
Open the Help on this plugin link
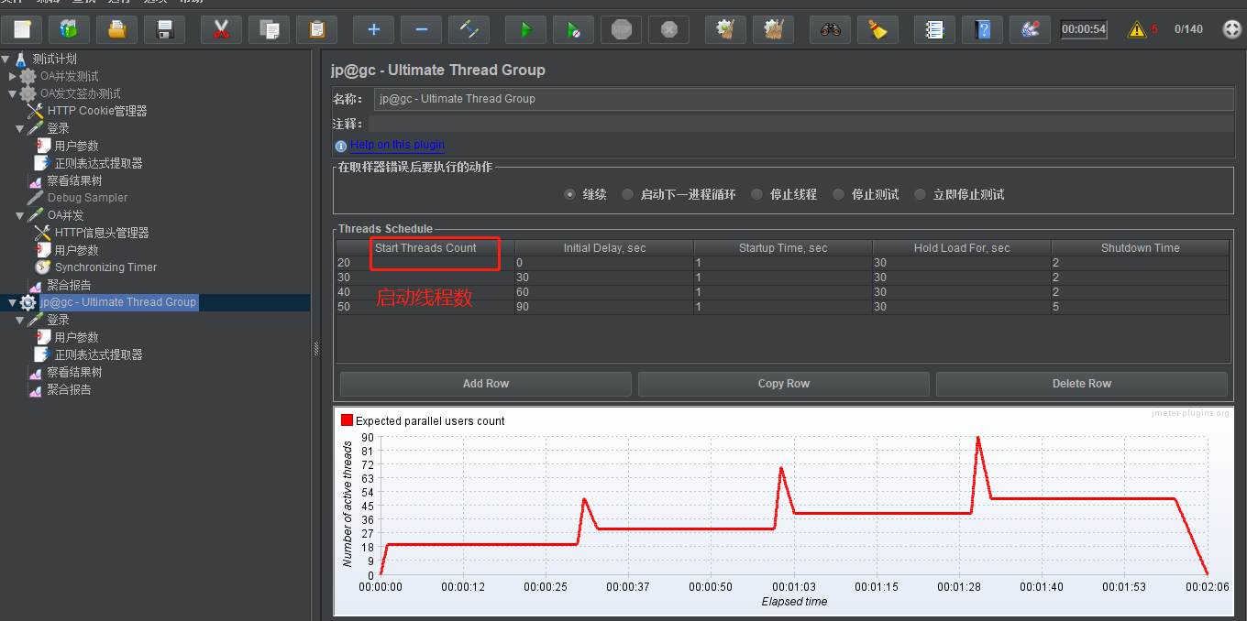pyautogui.click(x=397, y=145)
